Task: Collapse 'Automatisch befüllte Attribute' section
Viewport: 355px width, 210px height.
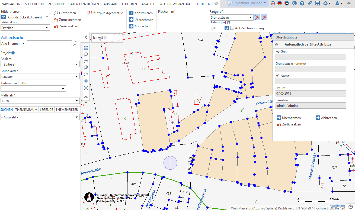Action: coord(277,44)
